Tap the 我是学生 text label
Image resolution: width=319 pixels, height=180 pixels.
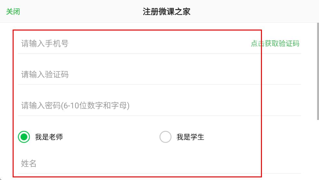pyautogui.click(x=190, y=137)
